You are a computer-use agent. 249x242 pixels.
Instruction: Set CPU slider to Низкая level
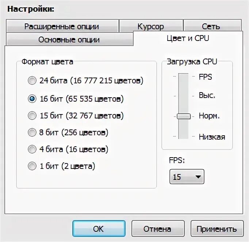point(183,136)
